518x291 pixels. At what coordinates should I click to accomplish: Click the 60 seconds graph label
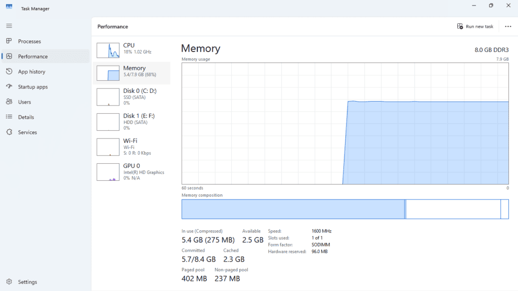pos(192,188)
